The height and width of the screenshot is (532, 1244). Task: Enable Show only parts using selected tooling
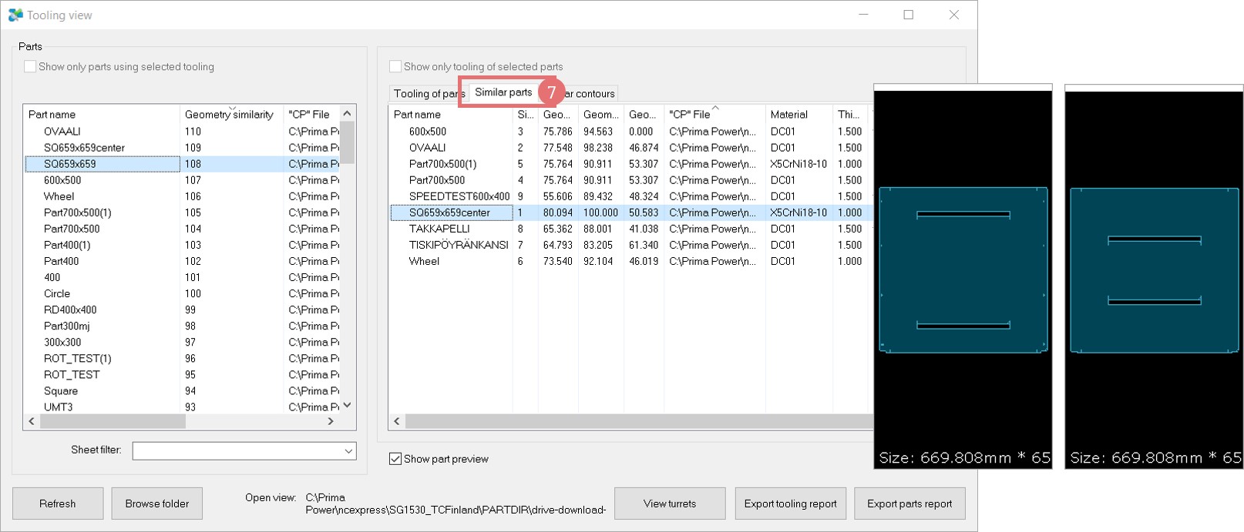point(30,67)
